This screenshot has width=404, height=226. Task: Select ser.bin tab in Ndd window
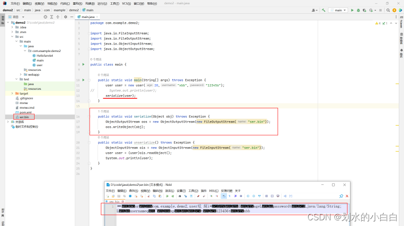tap(115, 201)
